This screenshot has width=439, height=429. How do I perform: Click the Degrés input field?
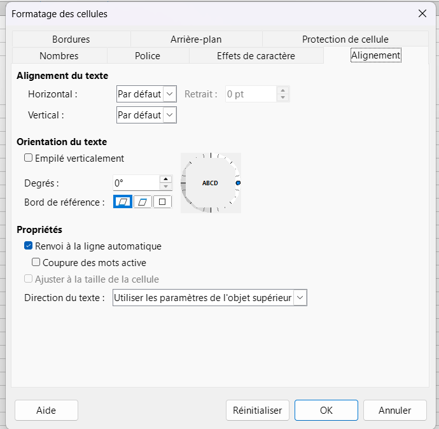click(136, 183)
